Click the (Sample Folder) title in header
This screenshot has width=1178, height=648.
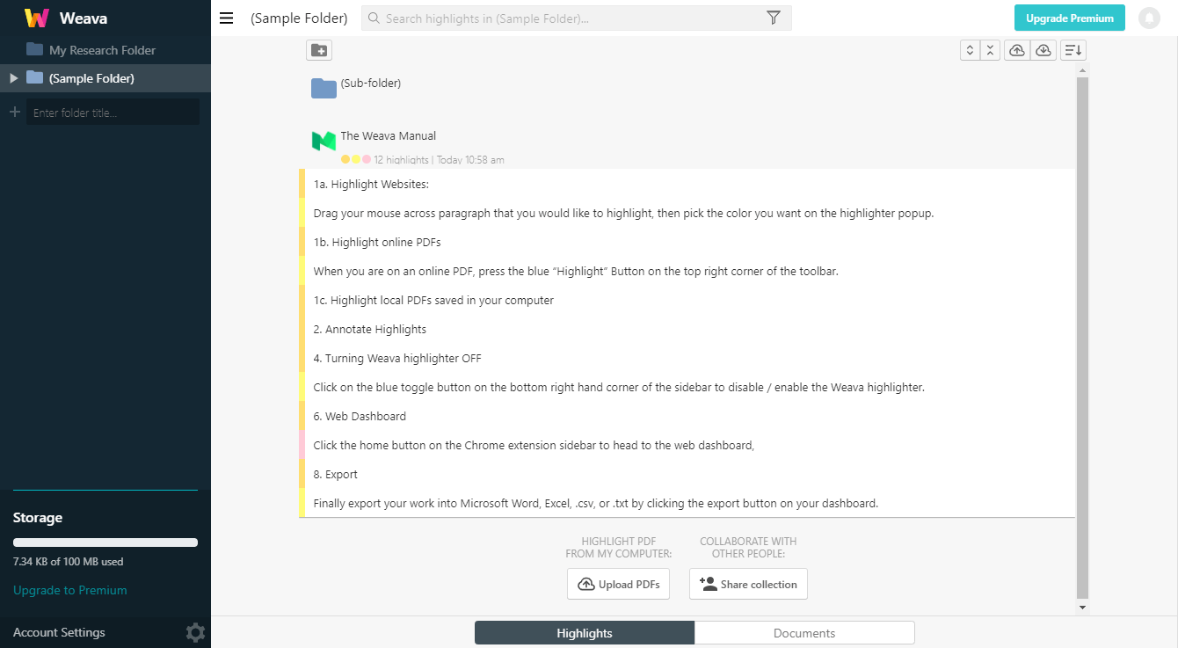tap(299, 18)
